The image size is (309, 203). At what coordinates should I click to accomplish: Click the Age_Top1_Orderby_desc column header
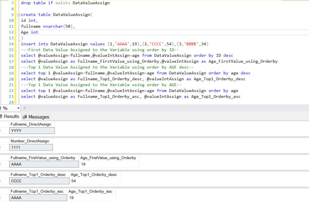pos(95,175)
